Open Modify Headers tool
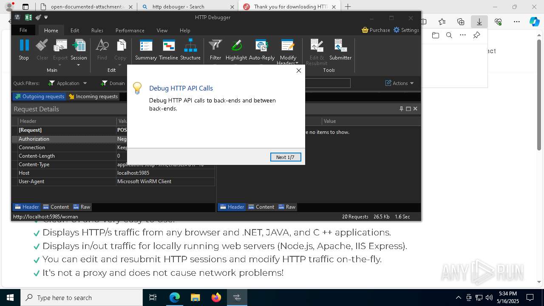This screenshot has height=306, width=544. coord(288,51)
